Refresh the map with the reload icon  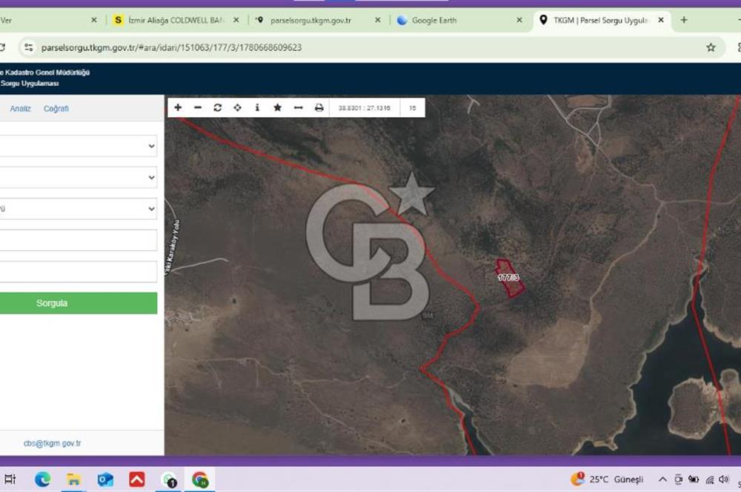coord(217,107)
